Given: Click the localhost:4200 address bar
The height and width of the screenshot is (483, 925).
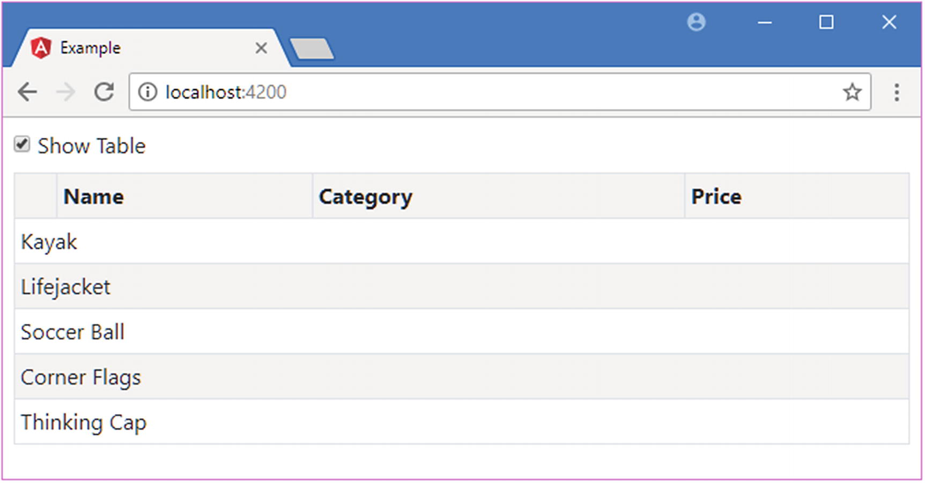Looking at the screenshot, I should (x=483, y=92).
